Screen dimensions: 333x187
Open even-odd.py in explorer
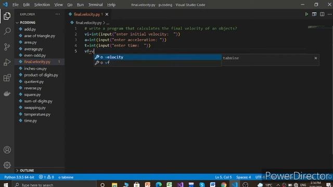point(35,56)
